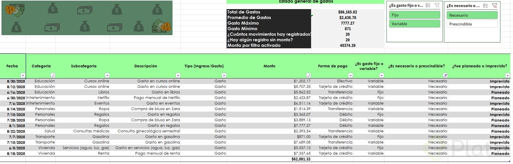This screenshot has width=513, height=164.
Task: Expand the Descripción filter dropdown
Action: point(178,75)
